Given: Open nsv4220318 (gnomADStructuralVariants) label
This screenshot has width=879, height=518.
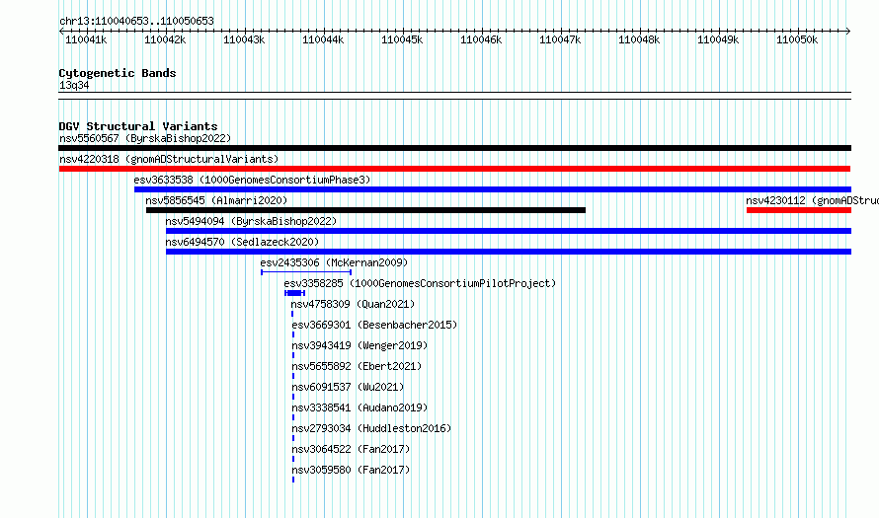Looking at the screenshot, I should click(x=169, y=159).
